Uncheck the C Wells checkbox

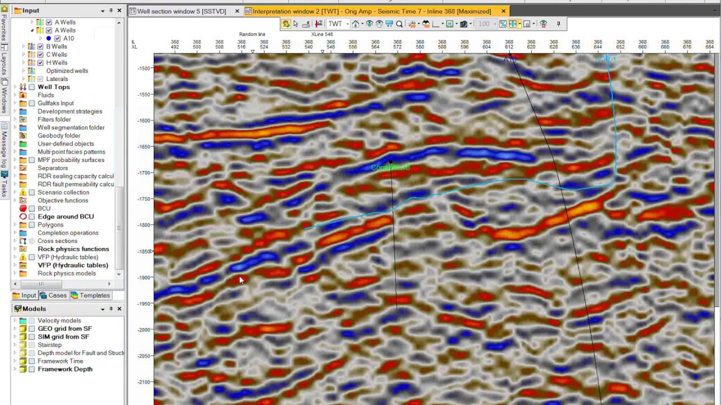click(40, 55)
